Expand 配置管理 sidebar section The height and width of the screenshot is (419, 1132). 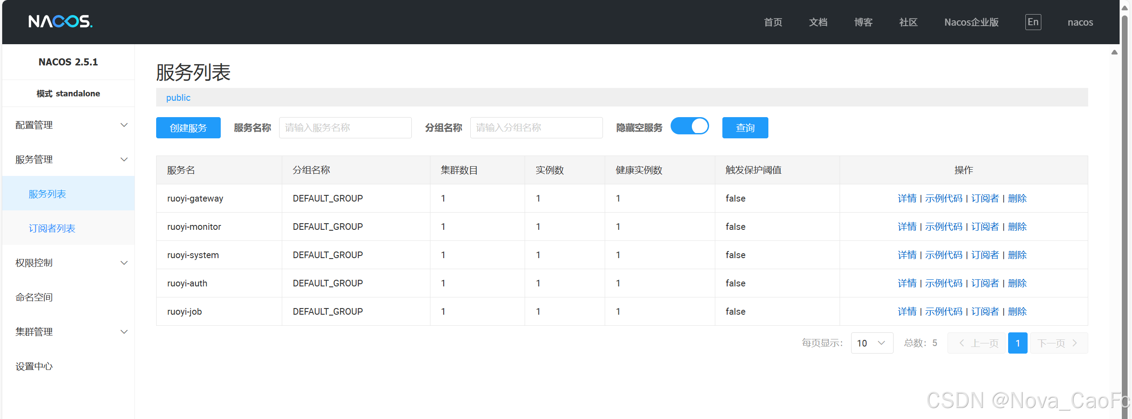[x=69, y=125]
